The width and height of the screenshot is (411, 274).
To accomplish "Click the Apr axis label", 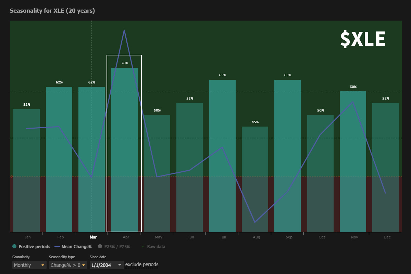I will coord(126,237).
